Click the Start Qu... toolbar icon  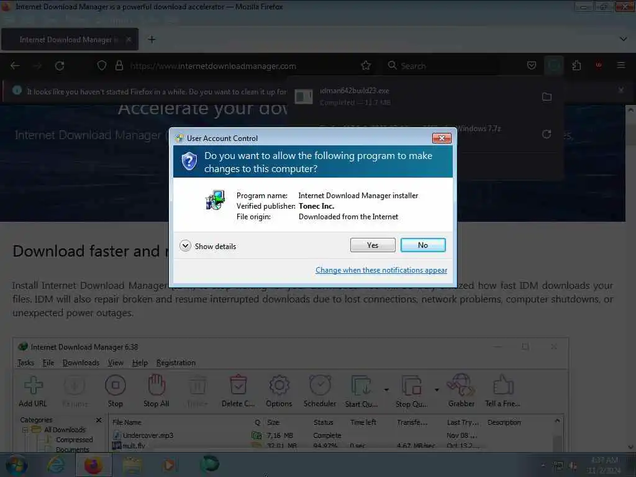click(361, 391)
